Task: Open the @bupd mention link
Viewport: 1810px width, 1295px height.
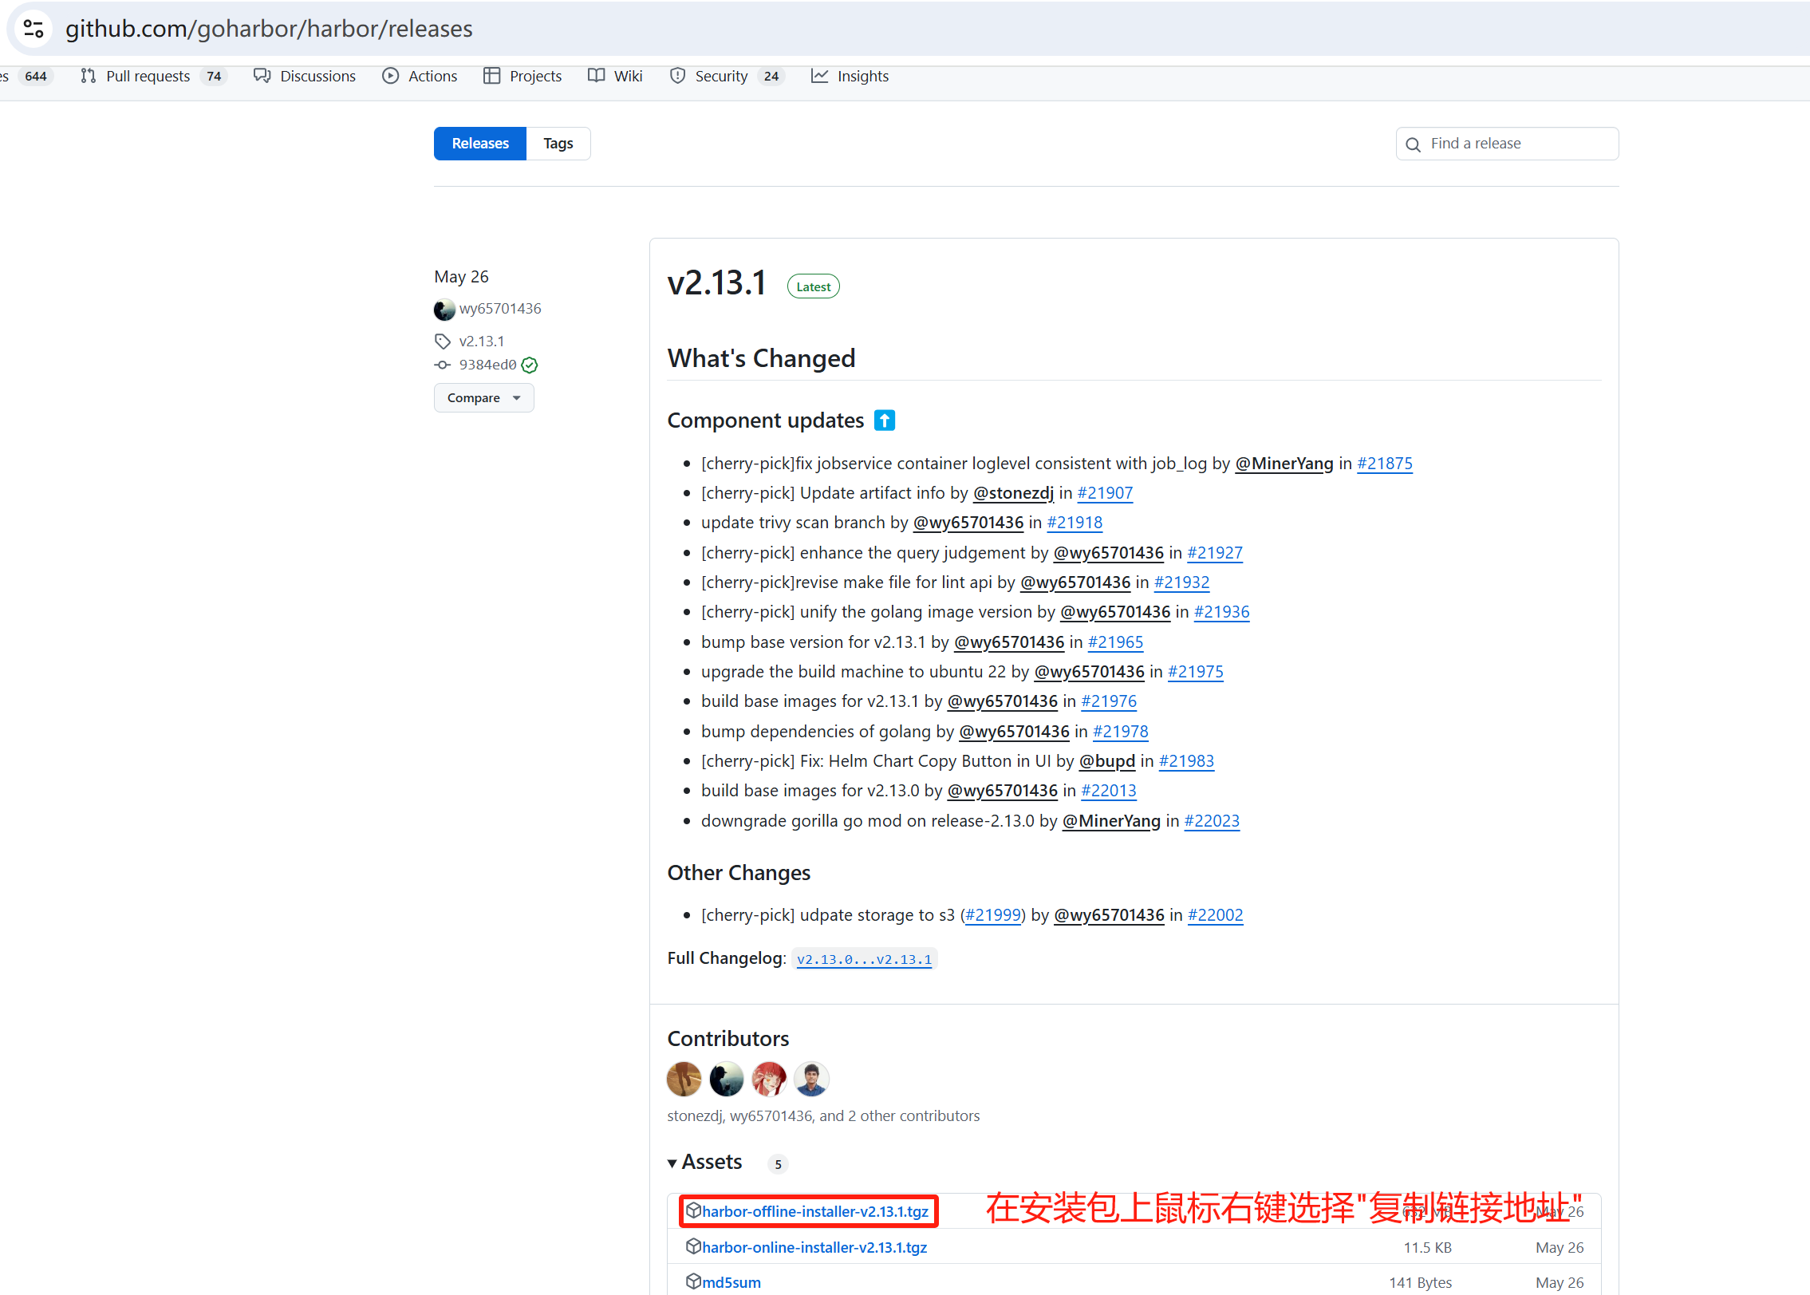Action: [x=1106, y=761]
